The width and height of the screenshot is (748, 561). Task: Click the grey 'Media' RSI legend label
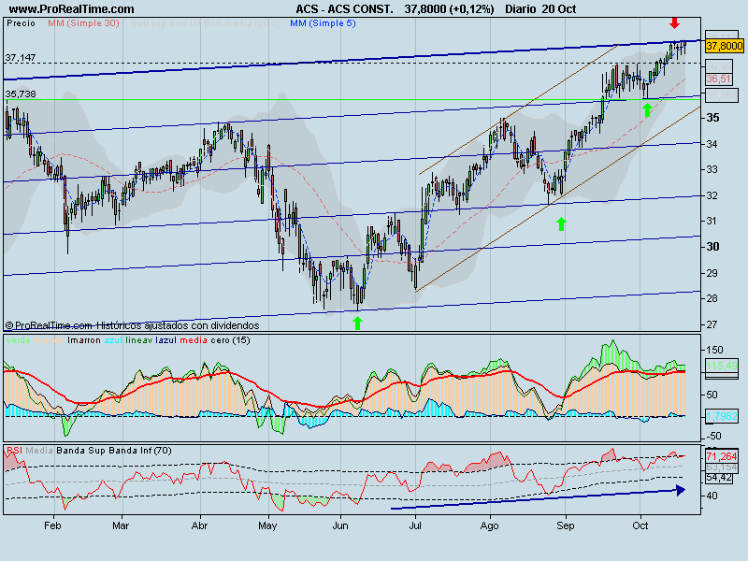[39, 451]
